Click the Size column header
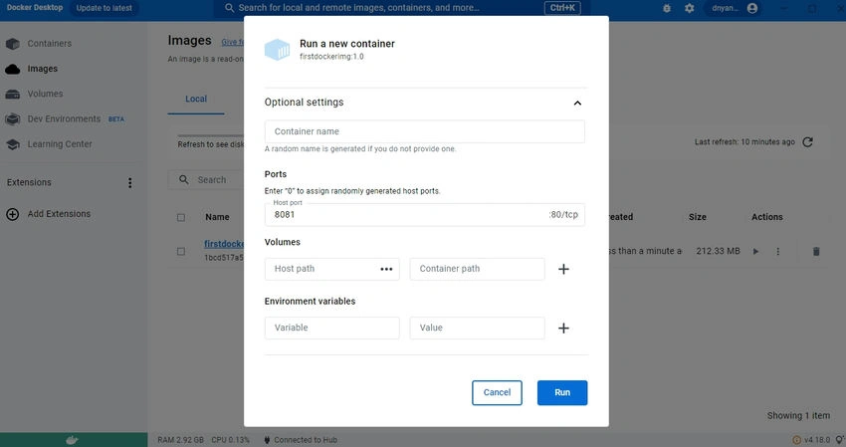Viewport: 846px width, 447px height. point(697,217)
